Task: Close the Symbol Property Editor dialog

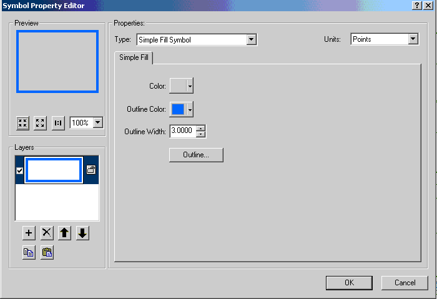Action: [428, 5]
